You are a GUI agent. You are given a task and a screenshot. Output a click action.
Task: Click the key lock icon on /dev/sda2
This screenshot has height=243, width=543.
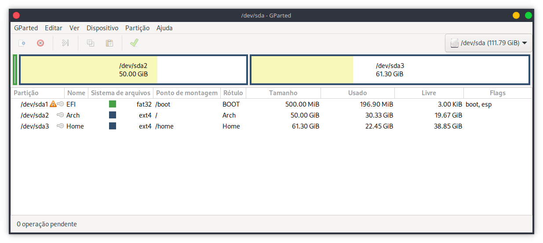click(60, 115)
